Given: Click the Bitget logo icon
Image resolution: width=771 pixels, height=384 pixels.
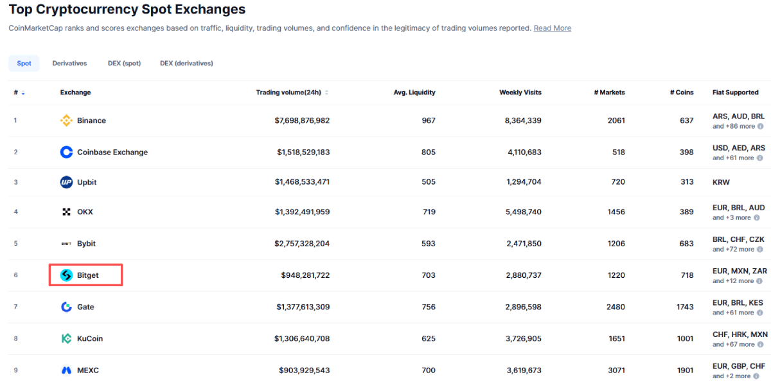Looking at the screenshot, I should (66, 275).
